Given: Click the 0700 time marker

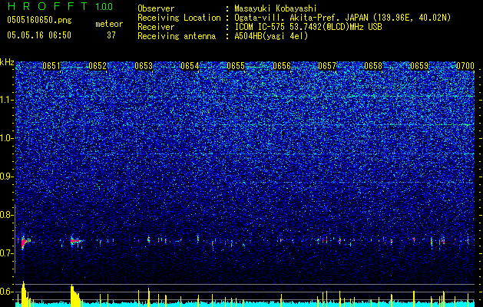Looking at the screenshot, I should 465,66.
